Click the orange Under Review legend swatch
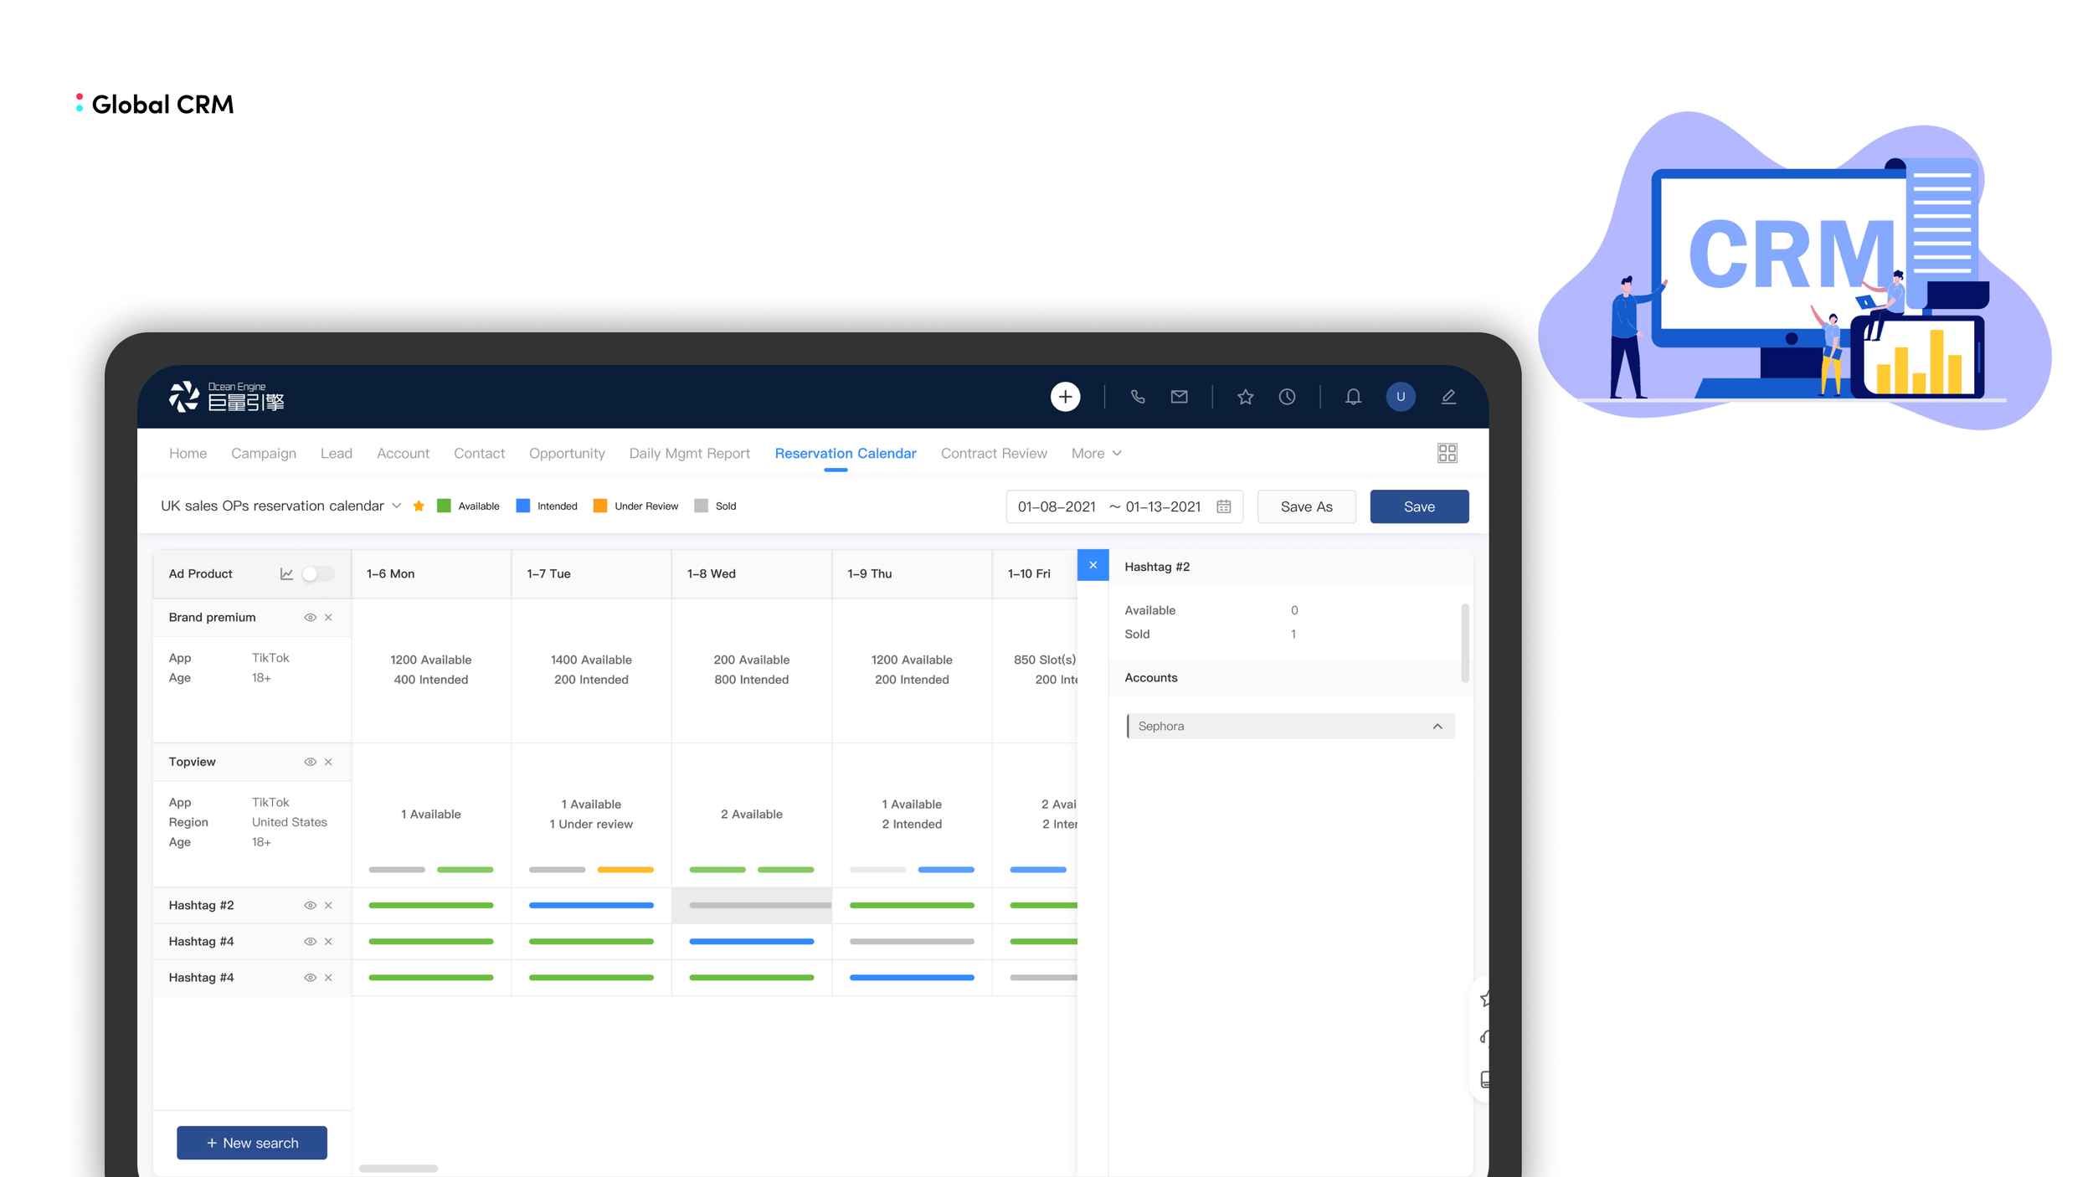 tap(599, 506)
